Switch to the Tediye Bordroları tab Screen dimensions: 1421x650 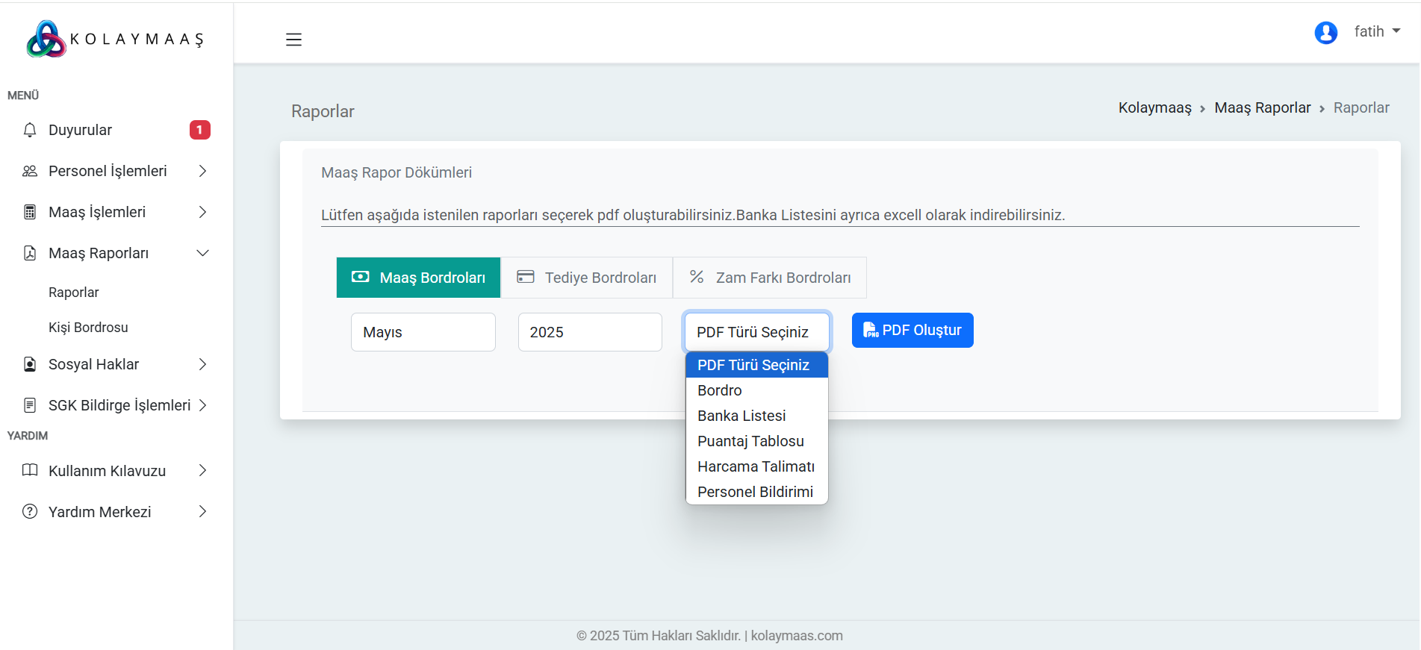(x=587, y=278)
